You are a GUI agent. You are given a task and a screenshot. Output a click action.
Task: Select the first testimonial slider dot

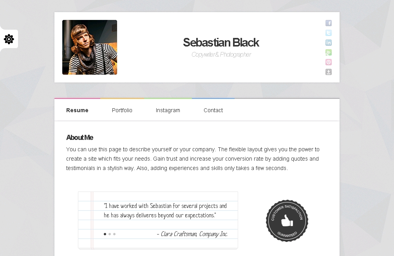coord(105,234)
